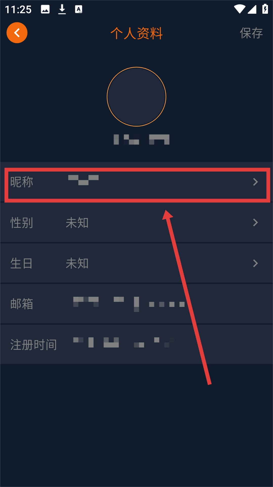Viewport: 273px width, 487px height.
Task: Tap the 注册时间 registration time row
Action: click(x=136, y=344)
